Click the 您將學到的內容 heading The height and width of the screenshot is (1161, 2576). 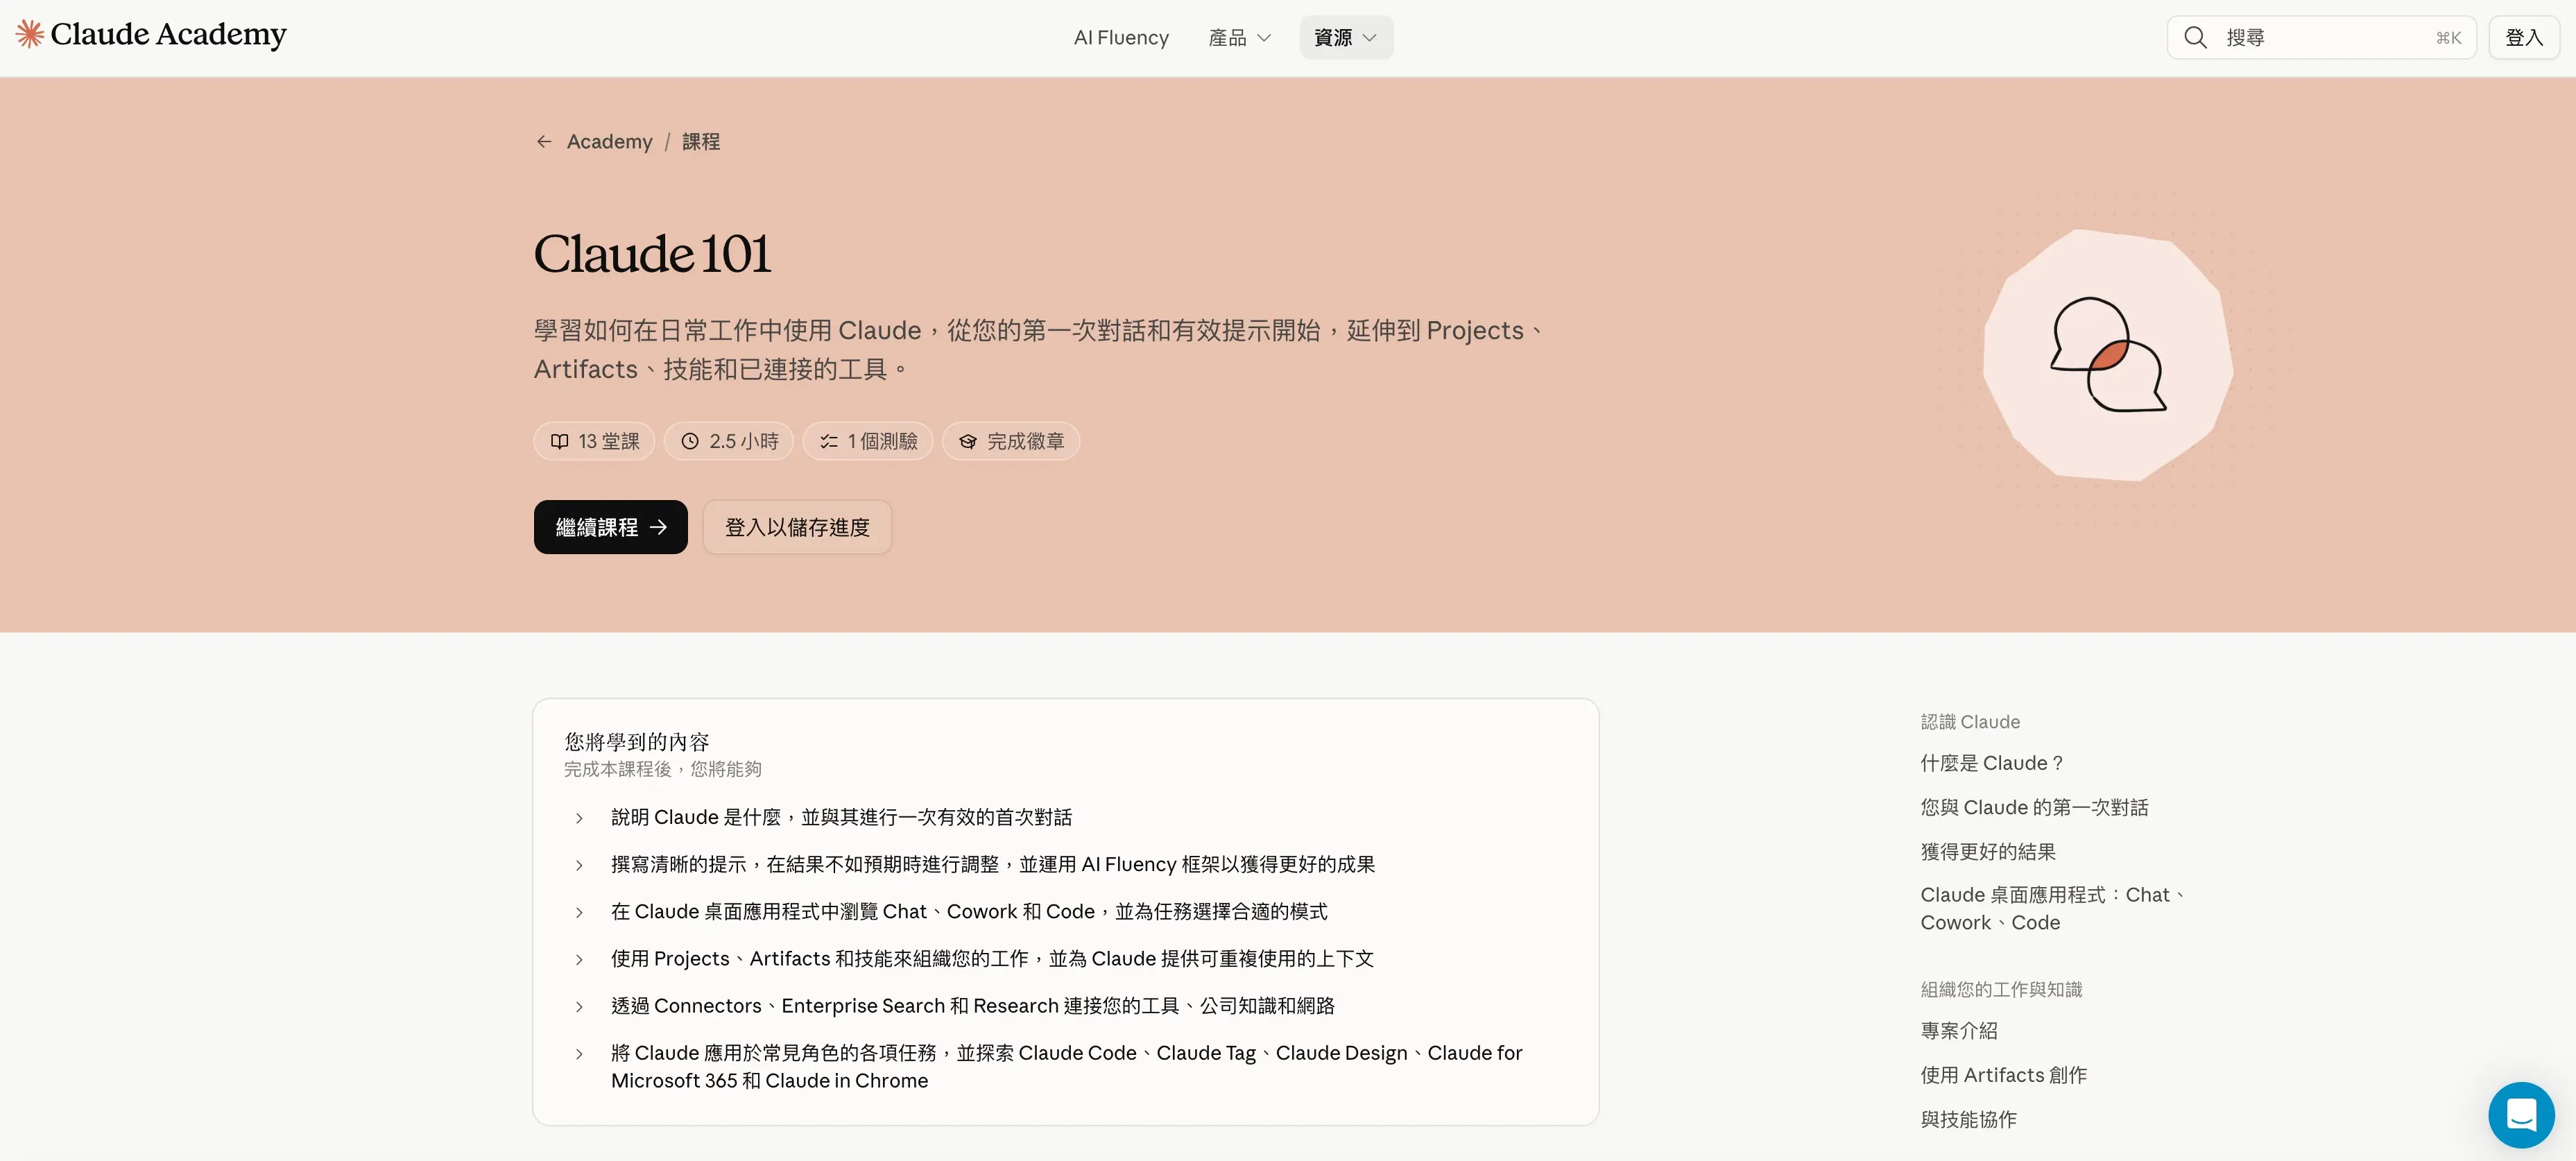pos(637,742)
